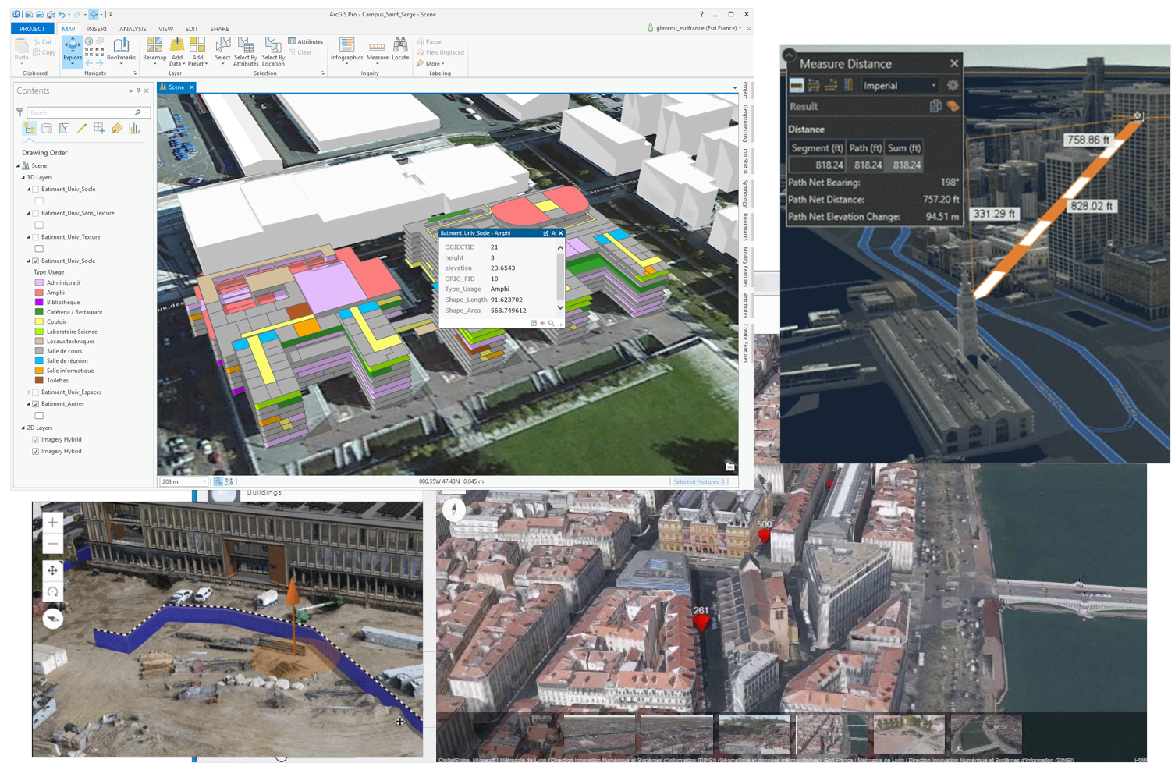Click View Unplaced labels button

pos(440,53)
